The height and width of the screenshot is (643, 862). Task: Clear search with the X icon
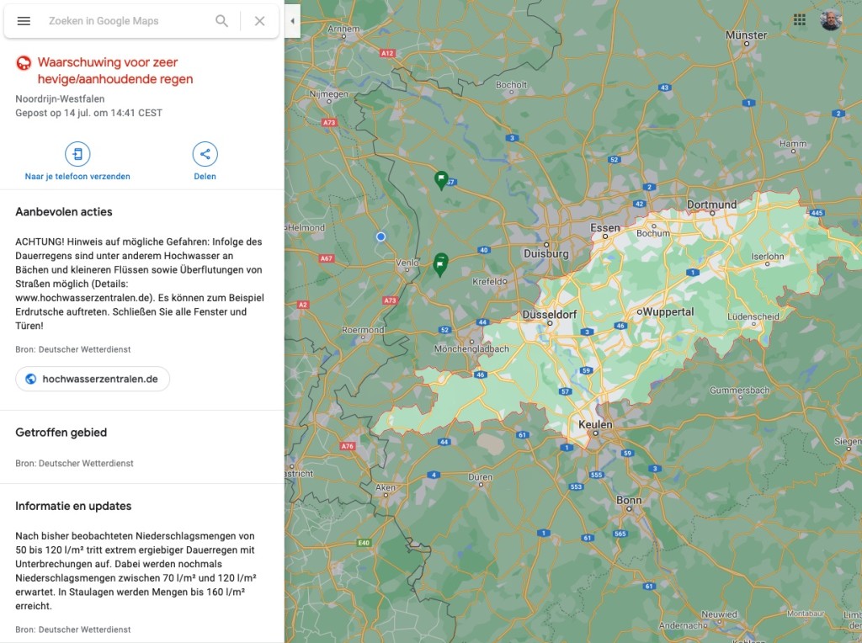coord(259,21)
